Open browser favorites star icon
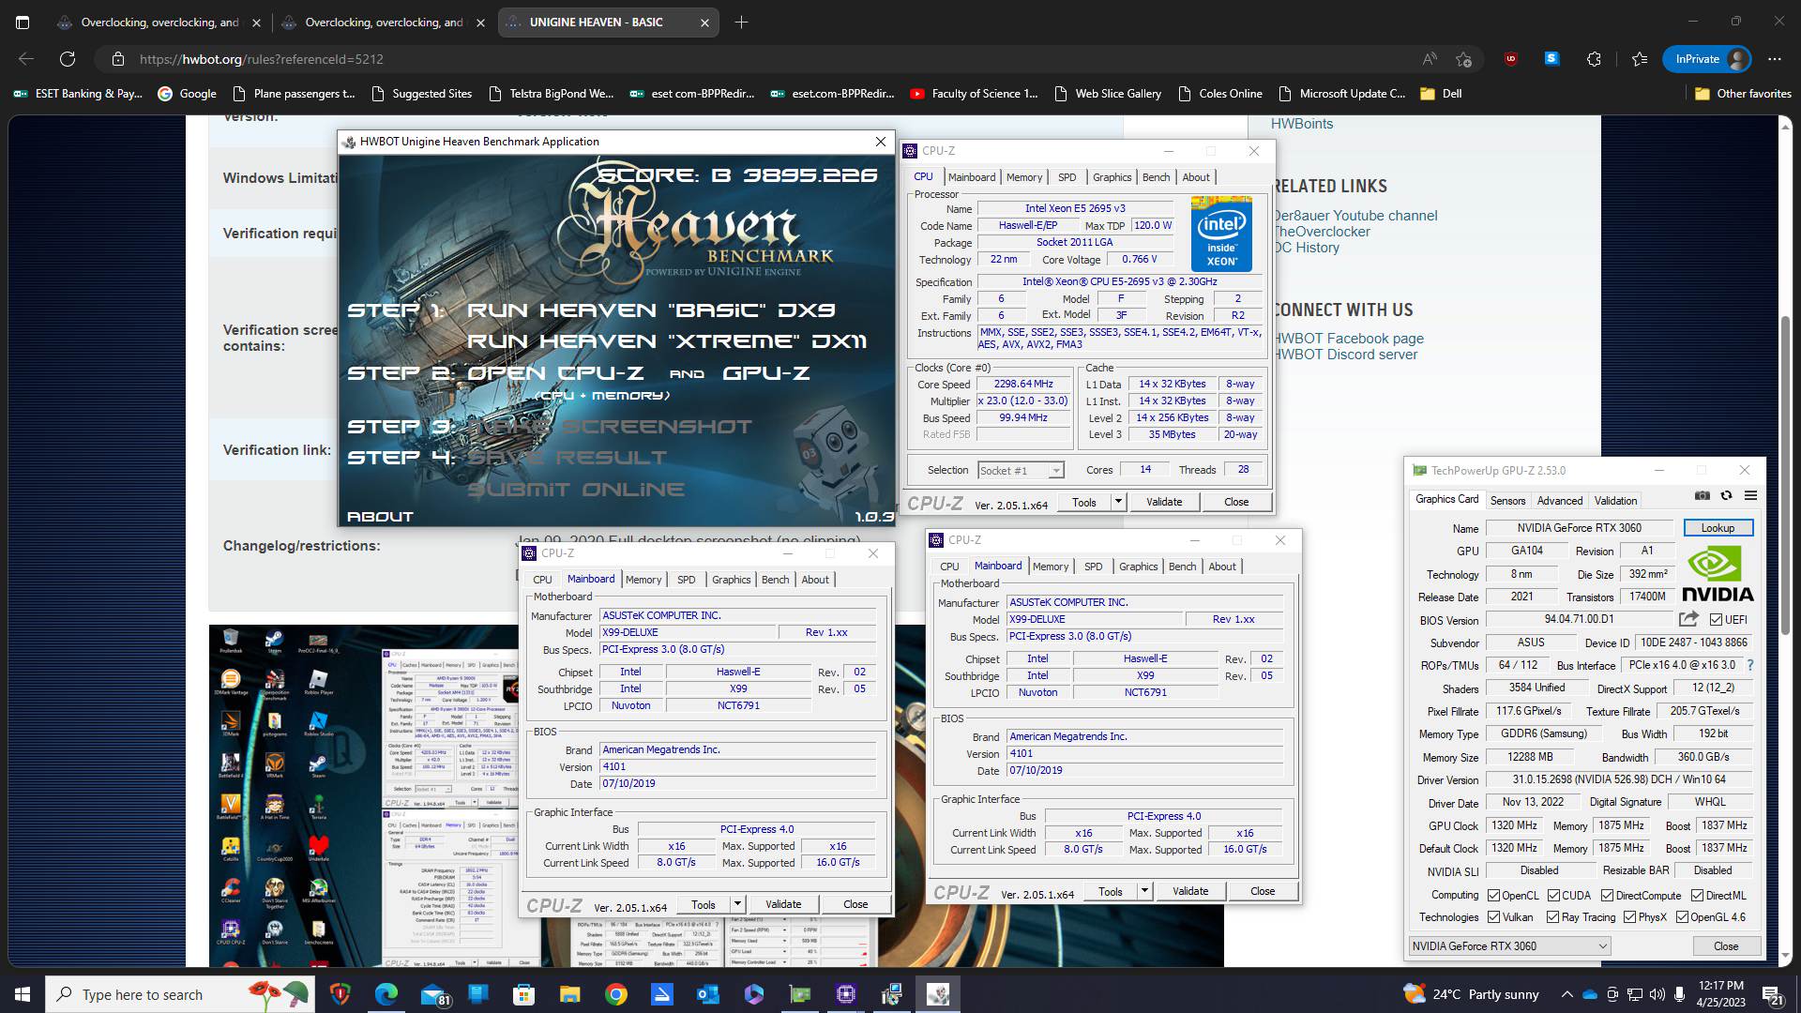The image size is (1801, 1013). (x=1640, y=59)
